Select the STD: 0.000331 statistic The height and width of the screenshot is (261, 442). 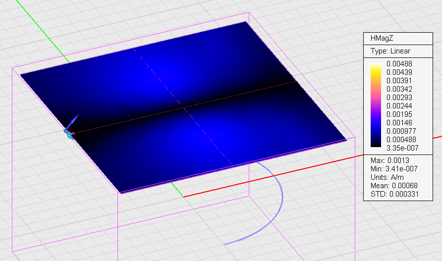[x=394, y=194]
